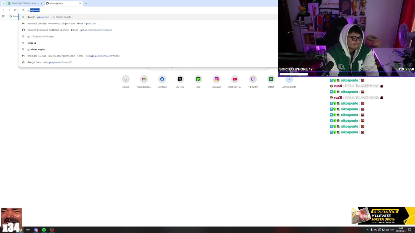Reload the page with the refresh icon
Image resolution: width=415 pixels, height=233 pixels.
15,10
